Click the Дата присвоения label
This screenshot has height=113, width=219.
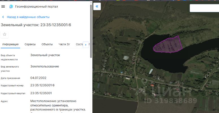click(10, 78)
